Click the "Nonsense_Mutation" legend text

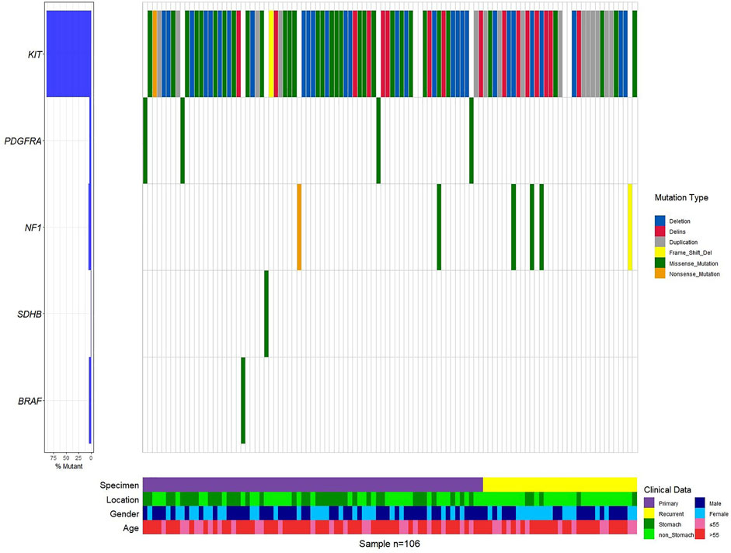[694, 274]
